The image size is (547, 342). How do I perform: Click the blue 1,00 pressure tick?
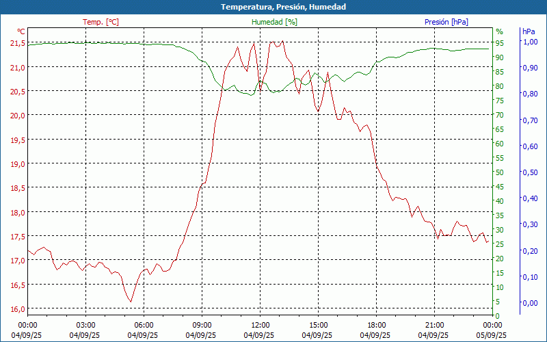click(x=530, y=42)
